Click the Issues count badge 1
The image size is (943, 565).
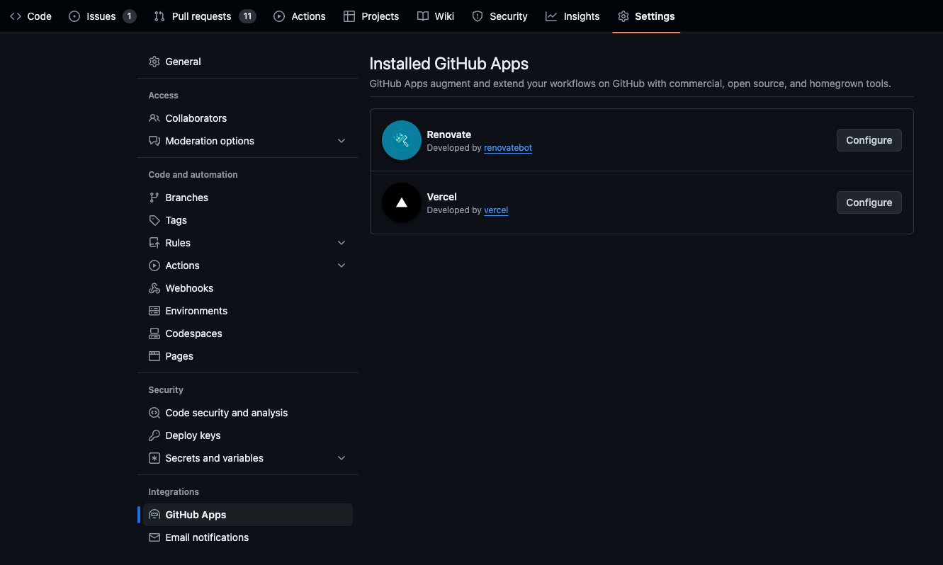click(129, 16)
